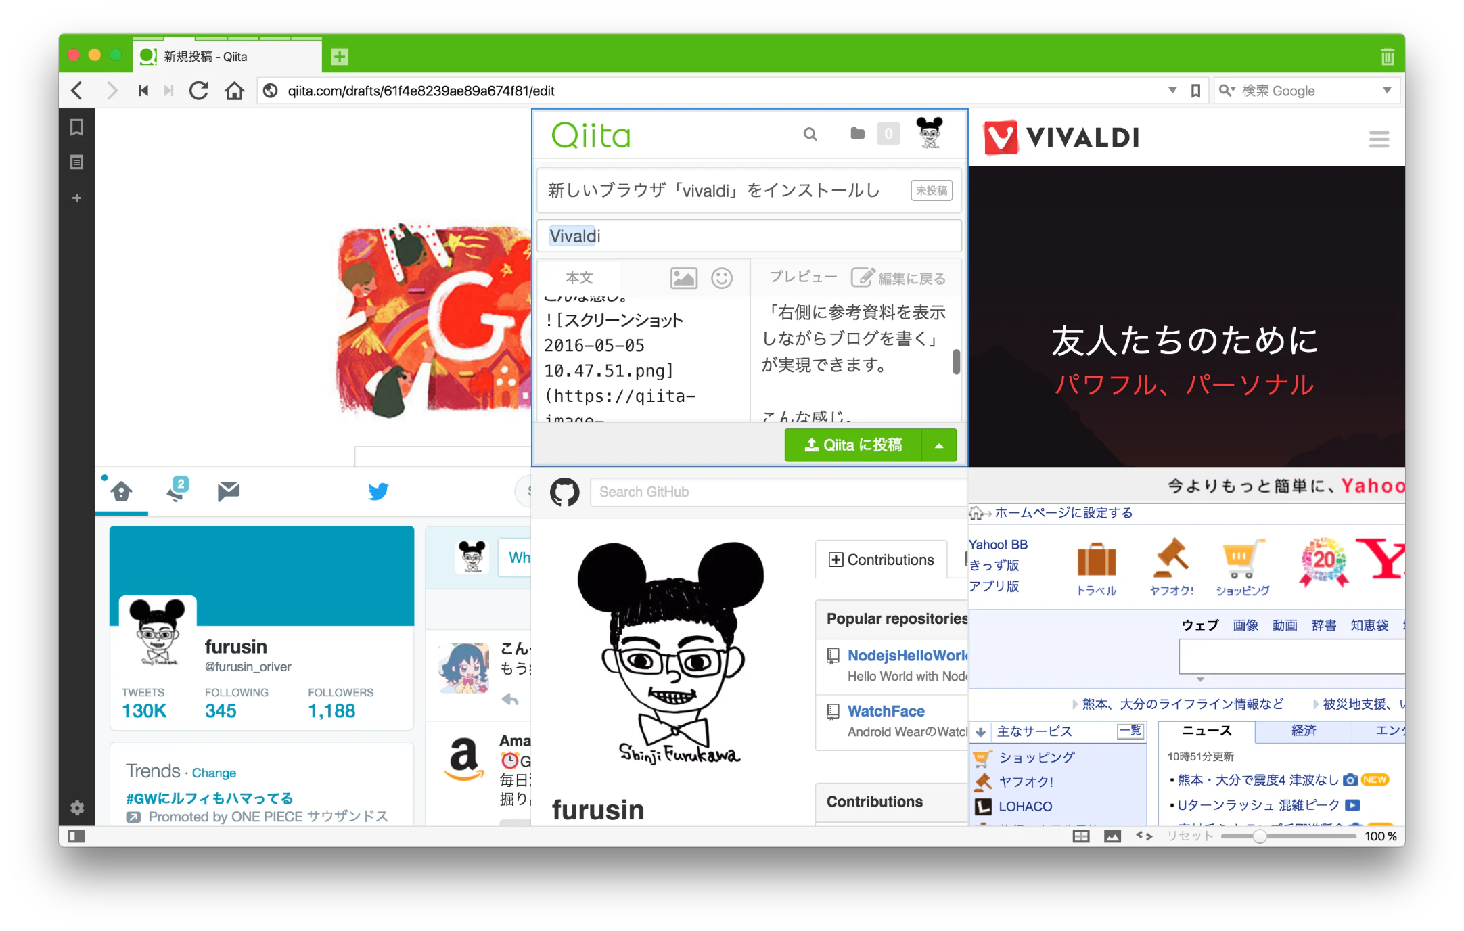Select the 経済 news tab
This screenshot has height=931, width=1464.
[1303, 731]
